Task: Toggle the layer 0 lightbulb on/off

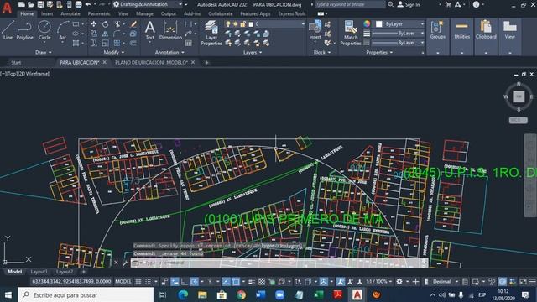Action: pyautogui.click(x=227, y=24)
